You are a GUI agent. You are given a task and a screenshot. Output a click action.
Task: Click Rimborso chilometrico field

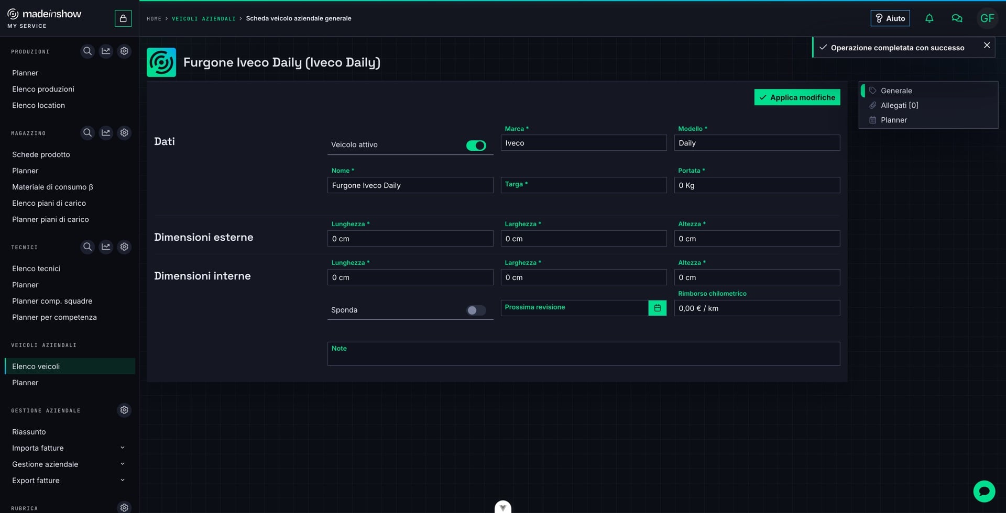point(757,308)
